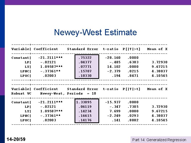Screen dimensions: 191x143
Task: Click the first table's 'Coefficient' header
Action: click(46, 49)
